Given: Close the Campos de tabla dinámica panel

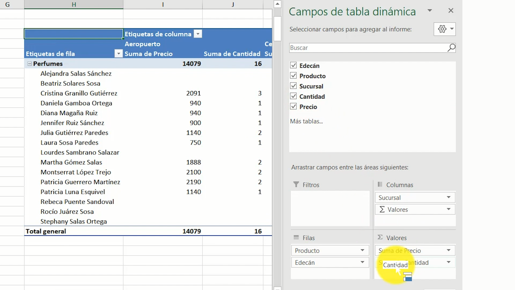Looking at the screenshot, I should point(451,11).
